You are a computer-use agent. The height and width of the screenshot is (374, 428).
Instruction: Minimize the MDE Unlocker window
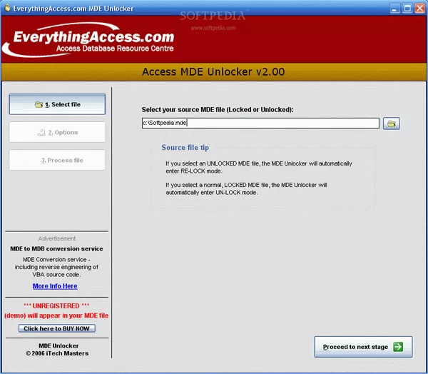[x=394, y=9]
